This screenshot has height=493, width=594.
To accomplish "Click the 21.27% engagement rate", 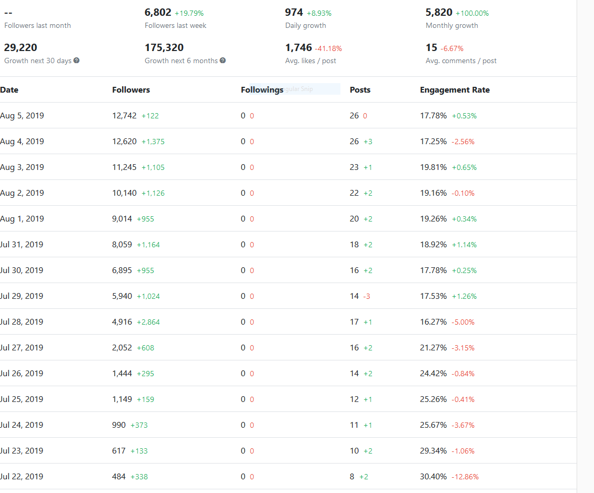I will pos(434,347).
